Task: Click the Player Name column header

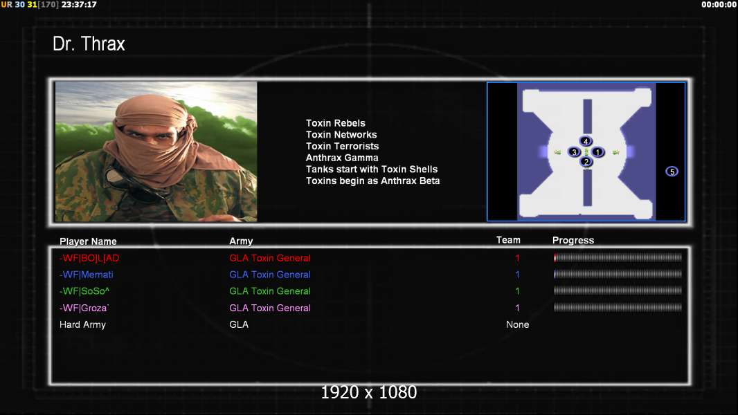Action: (x=88, y=241)
